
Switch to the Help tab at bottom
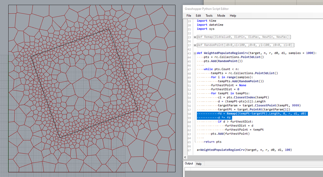point(199,164)
